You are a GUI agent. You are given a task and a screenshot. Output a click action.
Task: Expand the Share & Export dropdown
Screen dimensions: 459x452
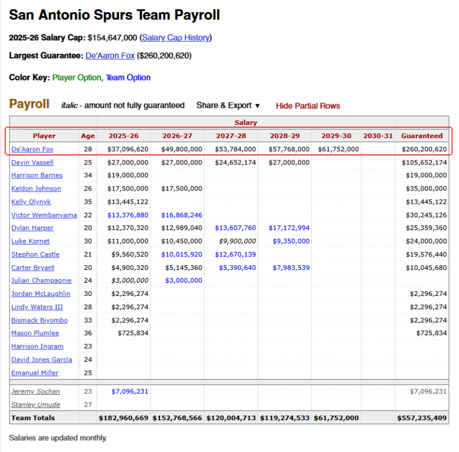coord(228,105)
